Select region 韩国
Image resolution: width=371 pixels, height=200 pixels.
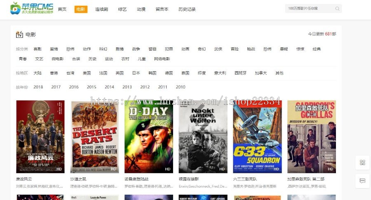[x=153, y=73]
